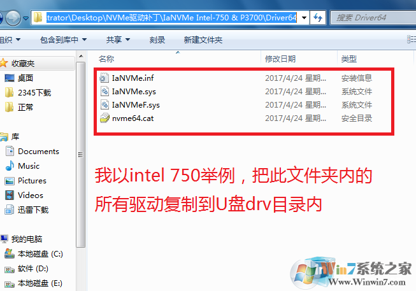
Task: Click the 安装信息 type cell
Action: [357, 78]
